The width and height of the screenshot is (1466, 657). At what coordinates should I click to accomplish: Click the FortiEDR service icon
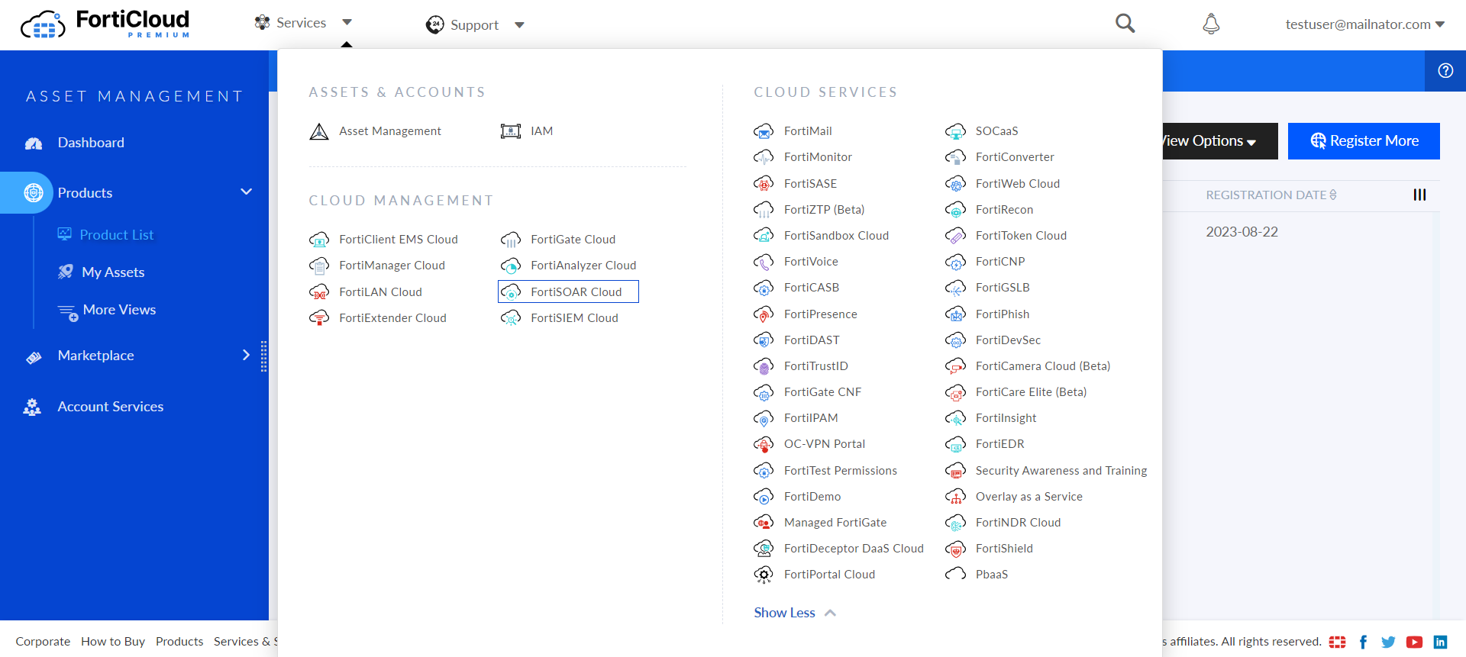[x=955, y=444]
